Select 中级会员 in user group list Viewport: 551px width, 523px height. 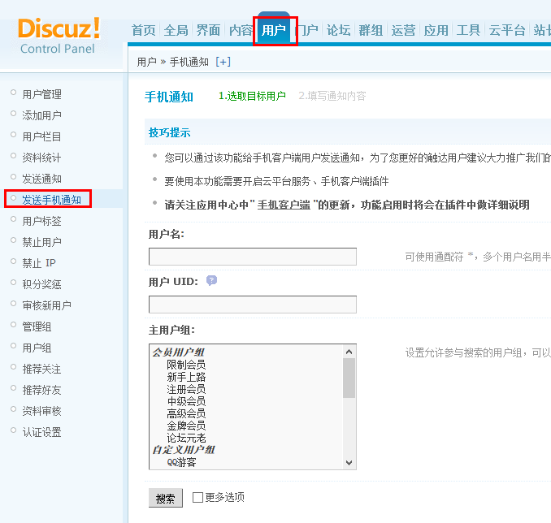click(186, 401)
